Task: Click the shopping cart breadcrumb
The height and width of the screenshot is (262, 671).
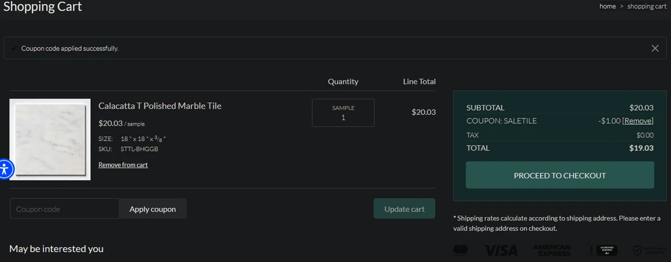Action: pos(647,6)
